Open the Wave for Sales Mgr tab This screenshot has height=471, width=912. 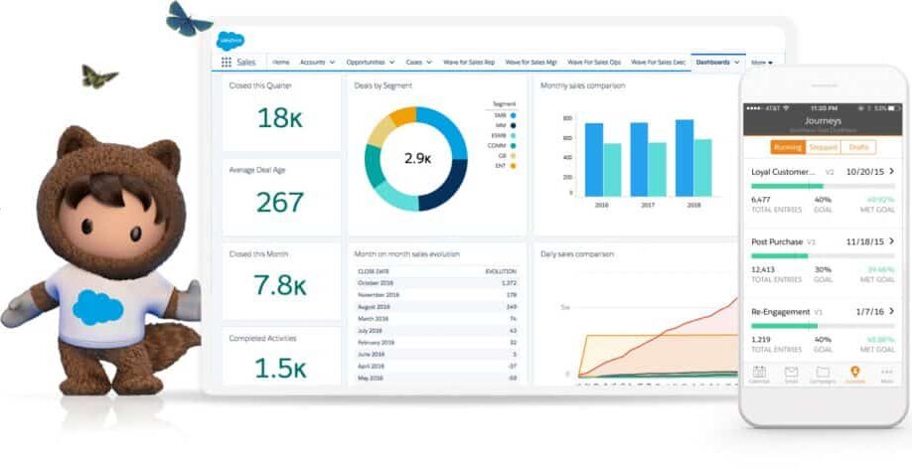[x=532, y=63]
